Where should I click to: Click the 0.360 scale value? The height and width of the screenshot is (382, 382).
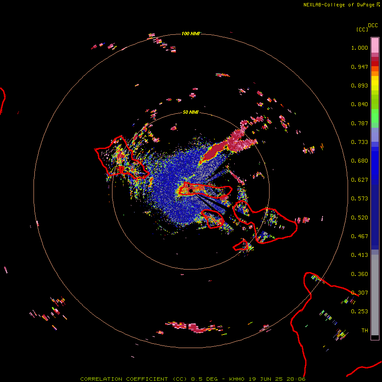360,274
